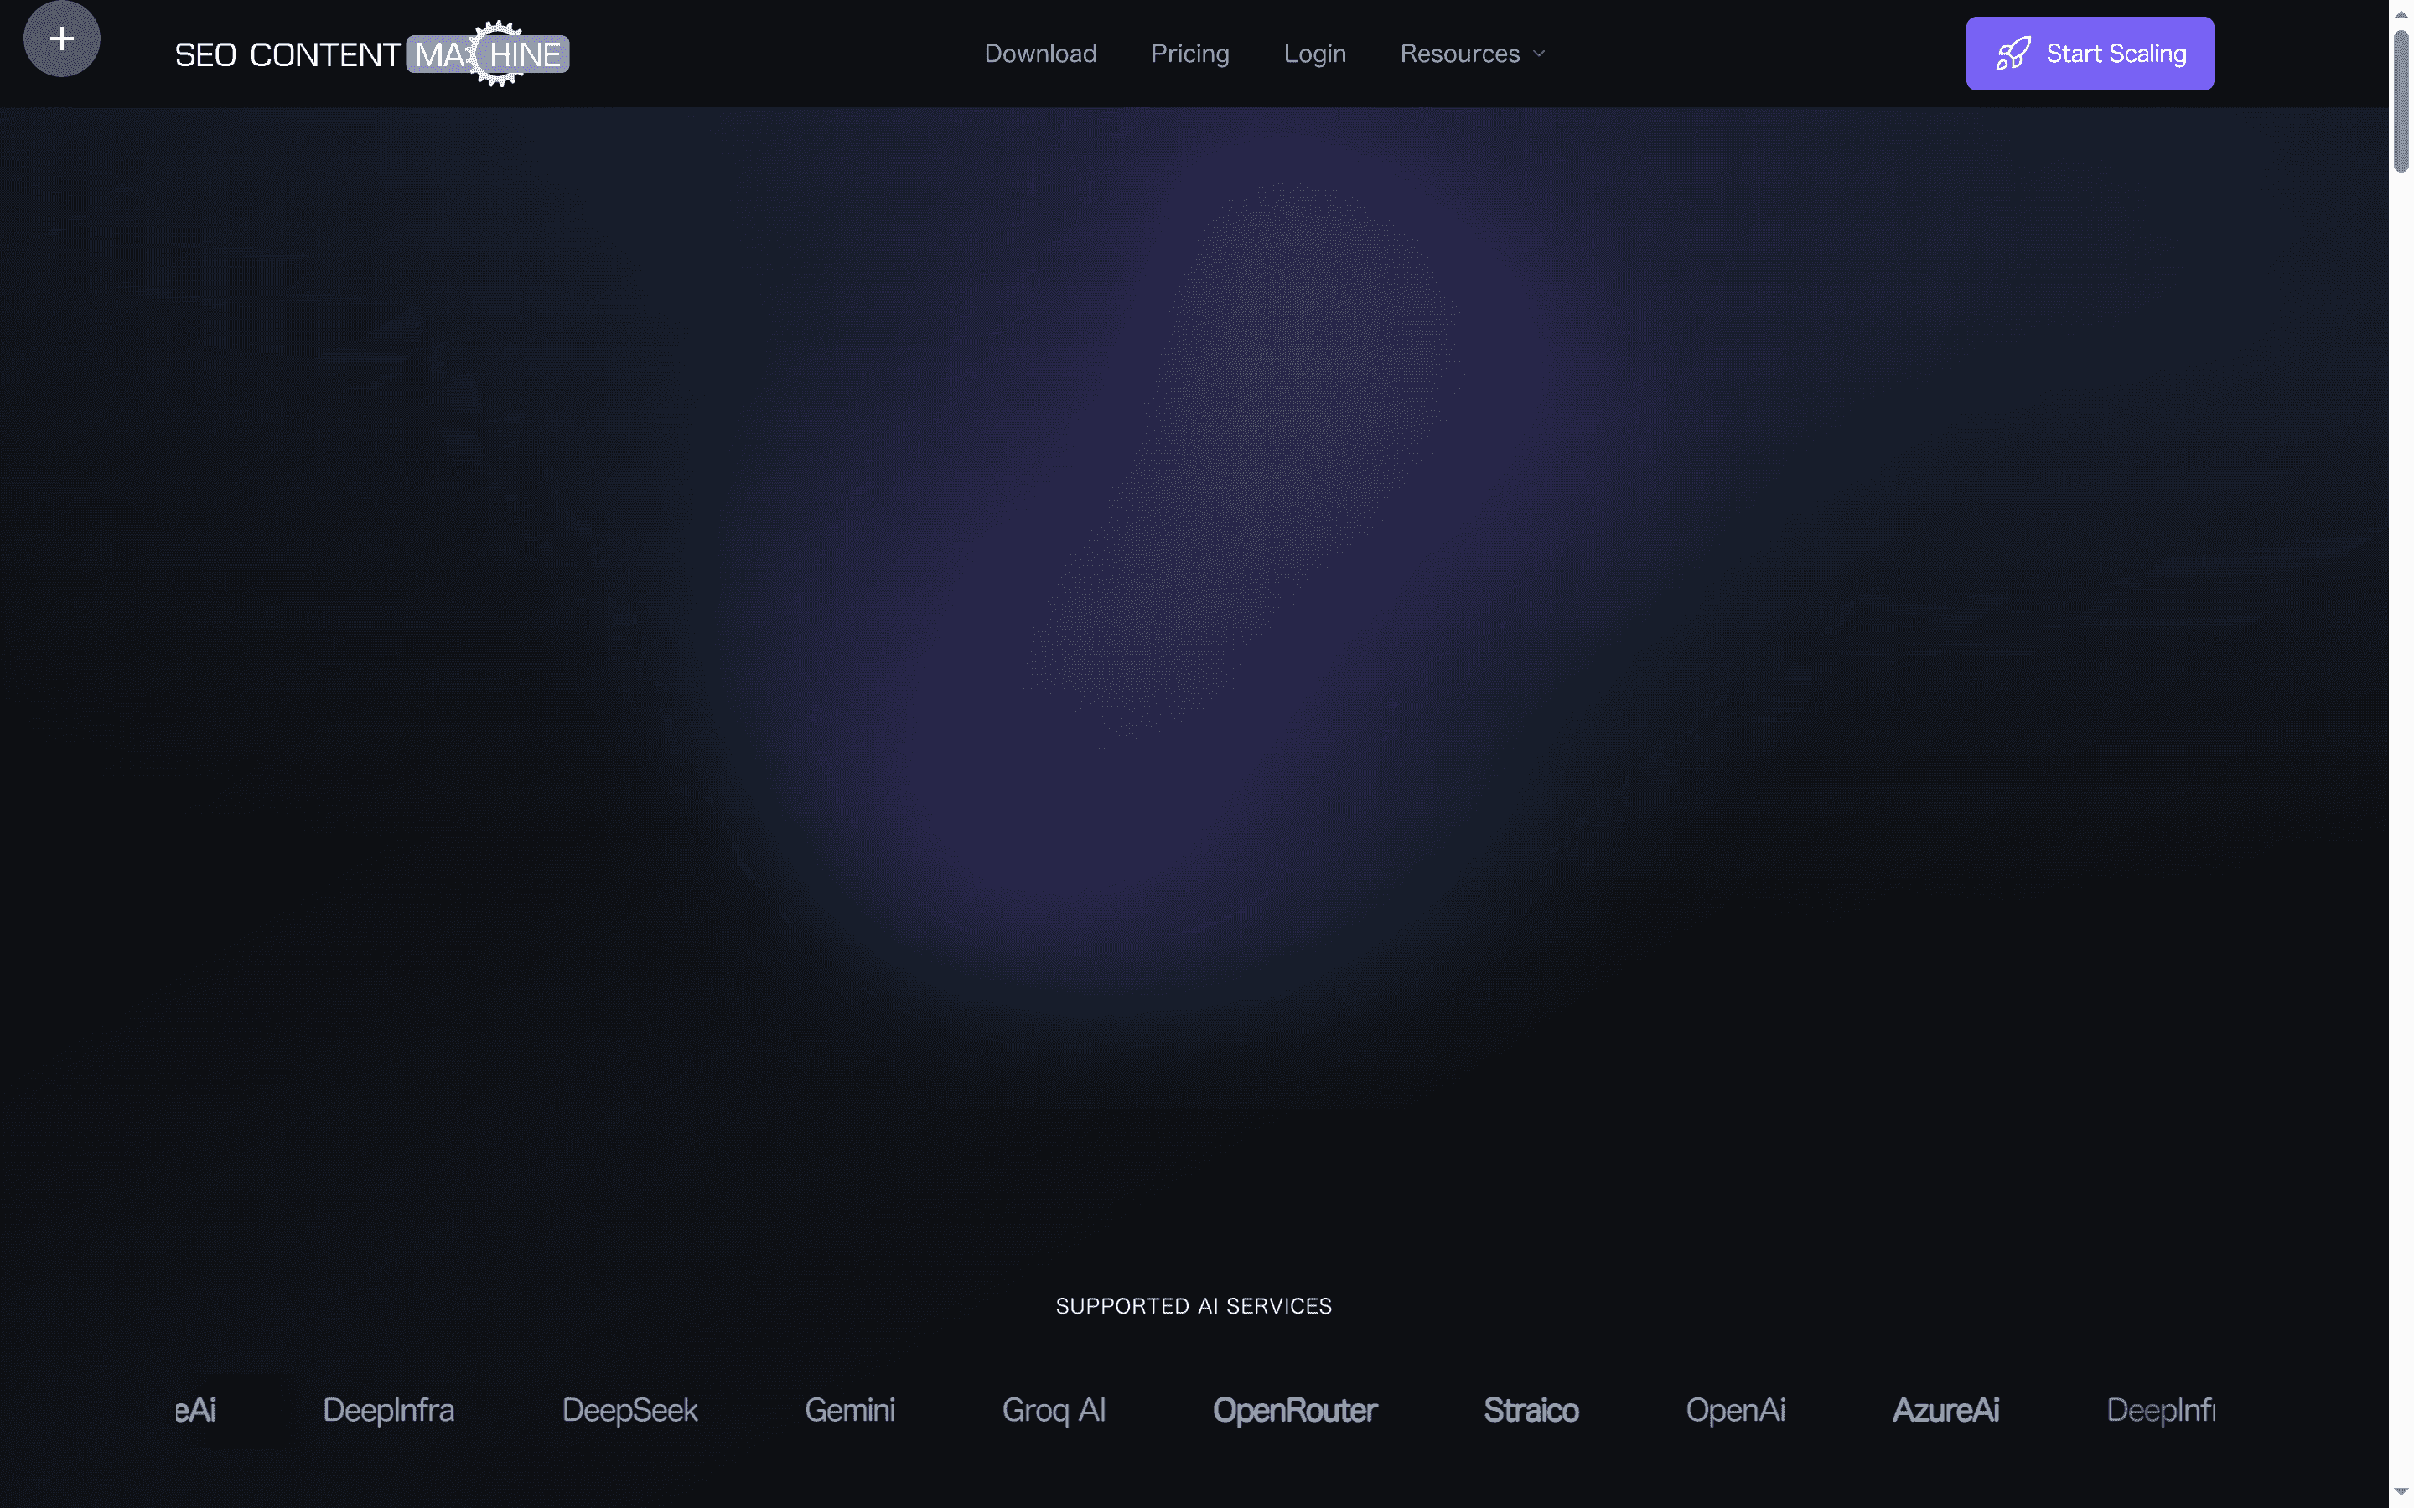Select the OpenRouter AI service

click(1294, 1410)
